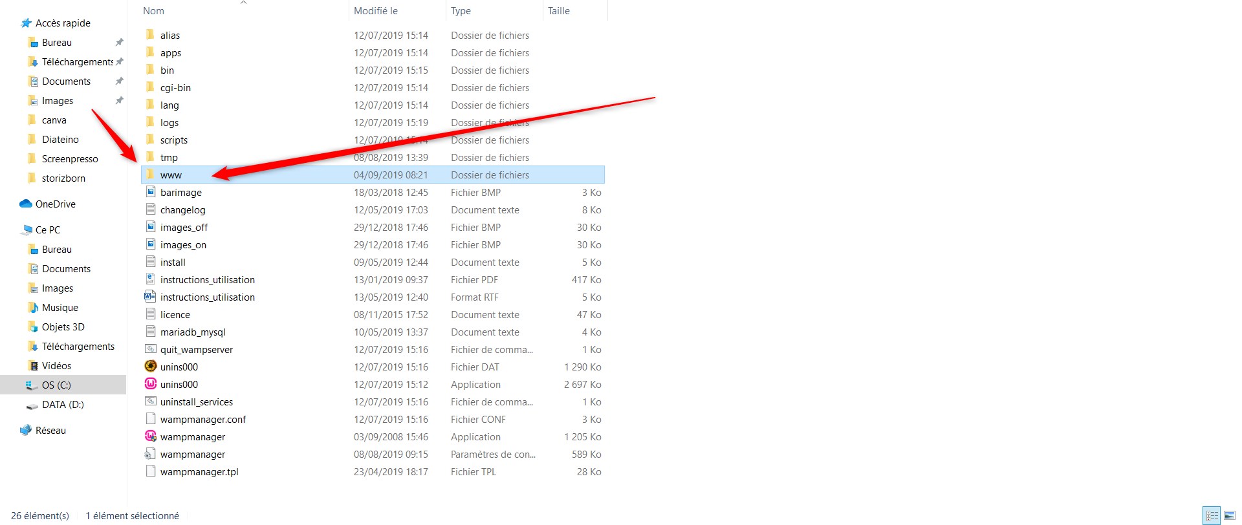
Task: Click the Musique icon under Ce PC
Action: coord(33,307)
